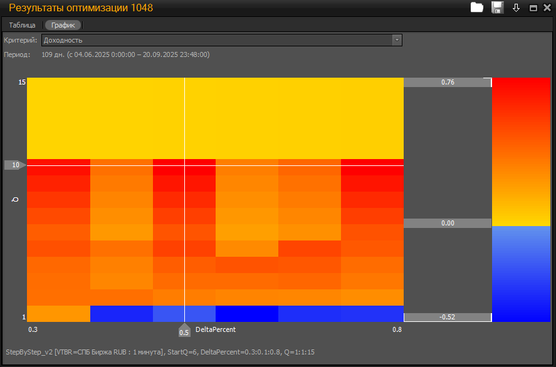Image resolution: width=556 pixels, height=367 pixels.
Task: Click the StepByStep_v2 strategy description text
Action: pos(160,352)
